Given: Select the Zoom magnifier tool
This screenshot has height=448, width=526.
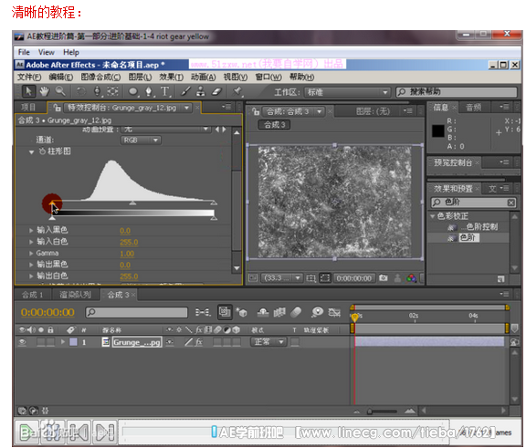Looking at the screenshot, I should click(x=60, y=91).
